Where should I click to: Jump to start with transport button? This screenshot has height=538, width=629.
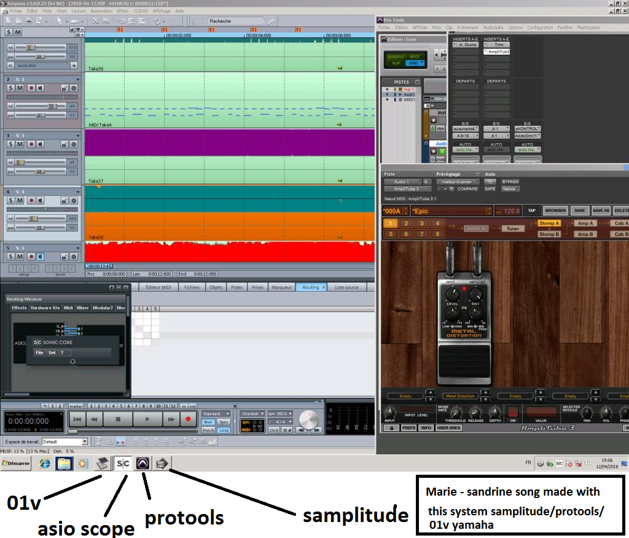tap(77, 419)
